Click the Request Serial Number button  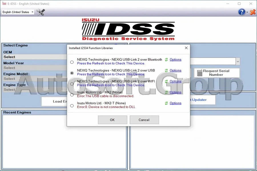[x=217, y=73]
